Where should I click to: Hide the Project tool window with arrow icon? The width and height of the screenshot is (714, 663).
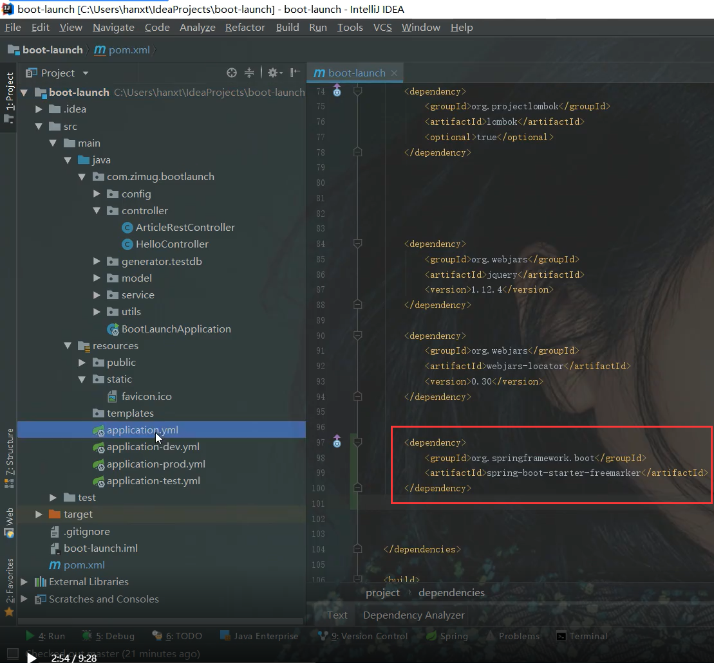tap(295, 72)
